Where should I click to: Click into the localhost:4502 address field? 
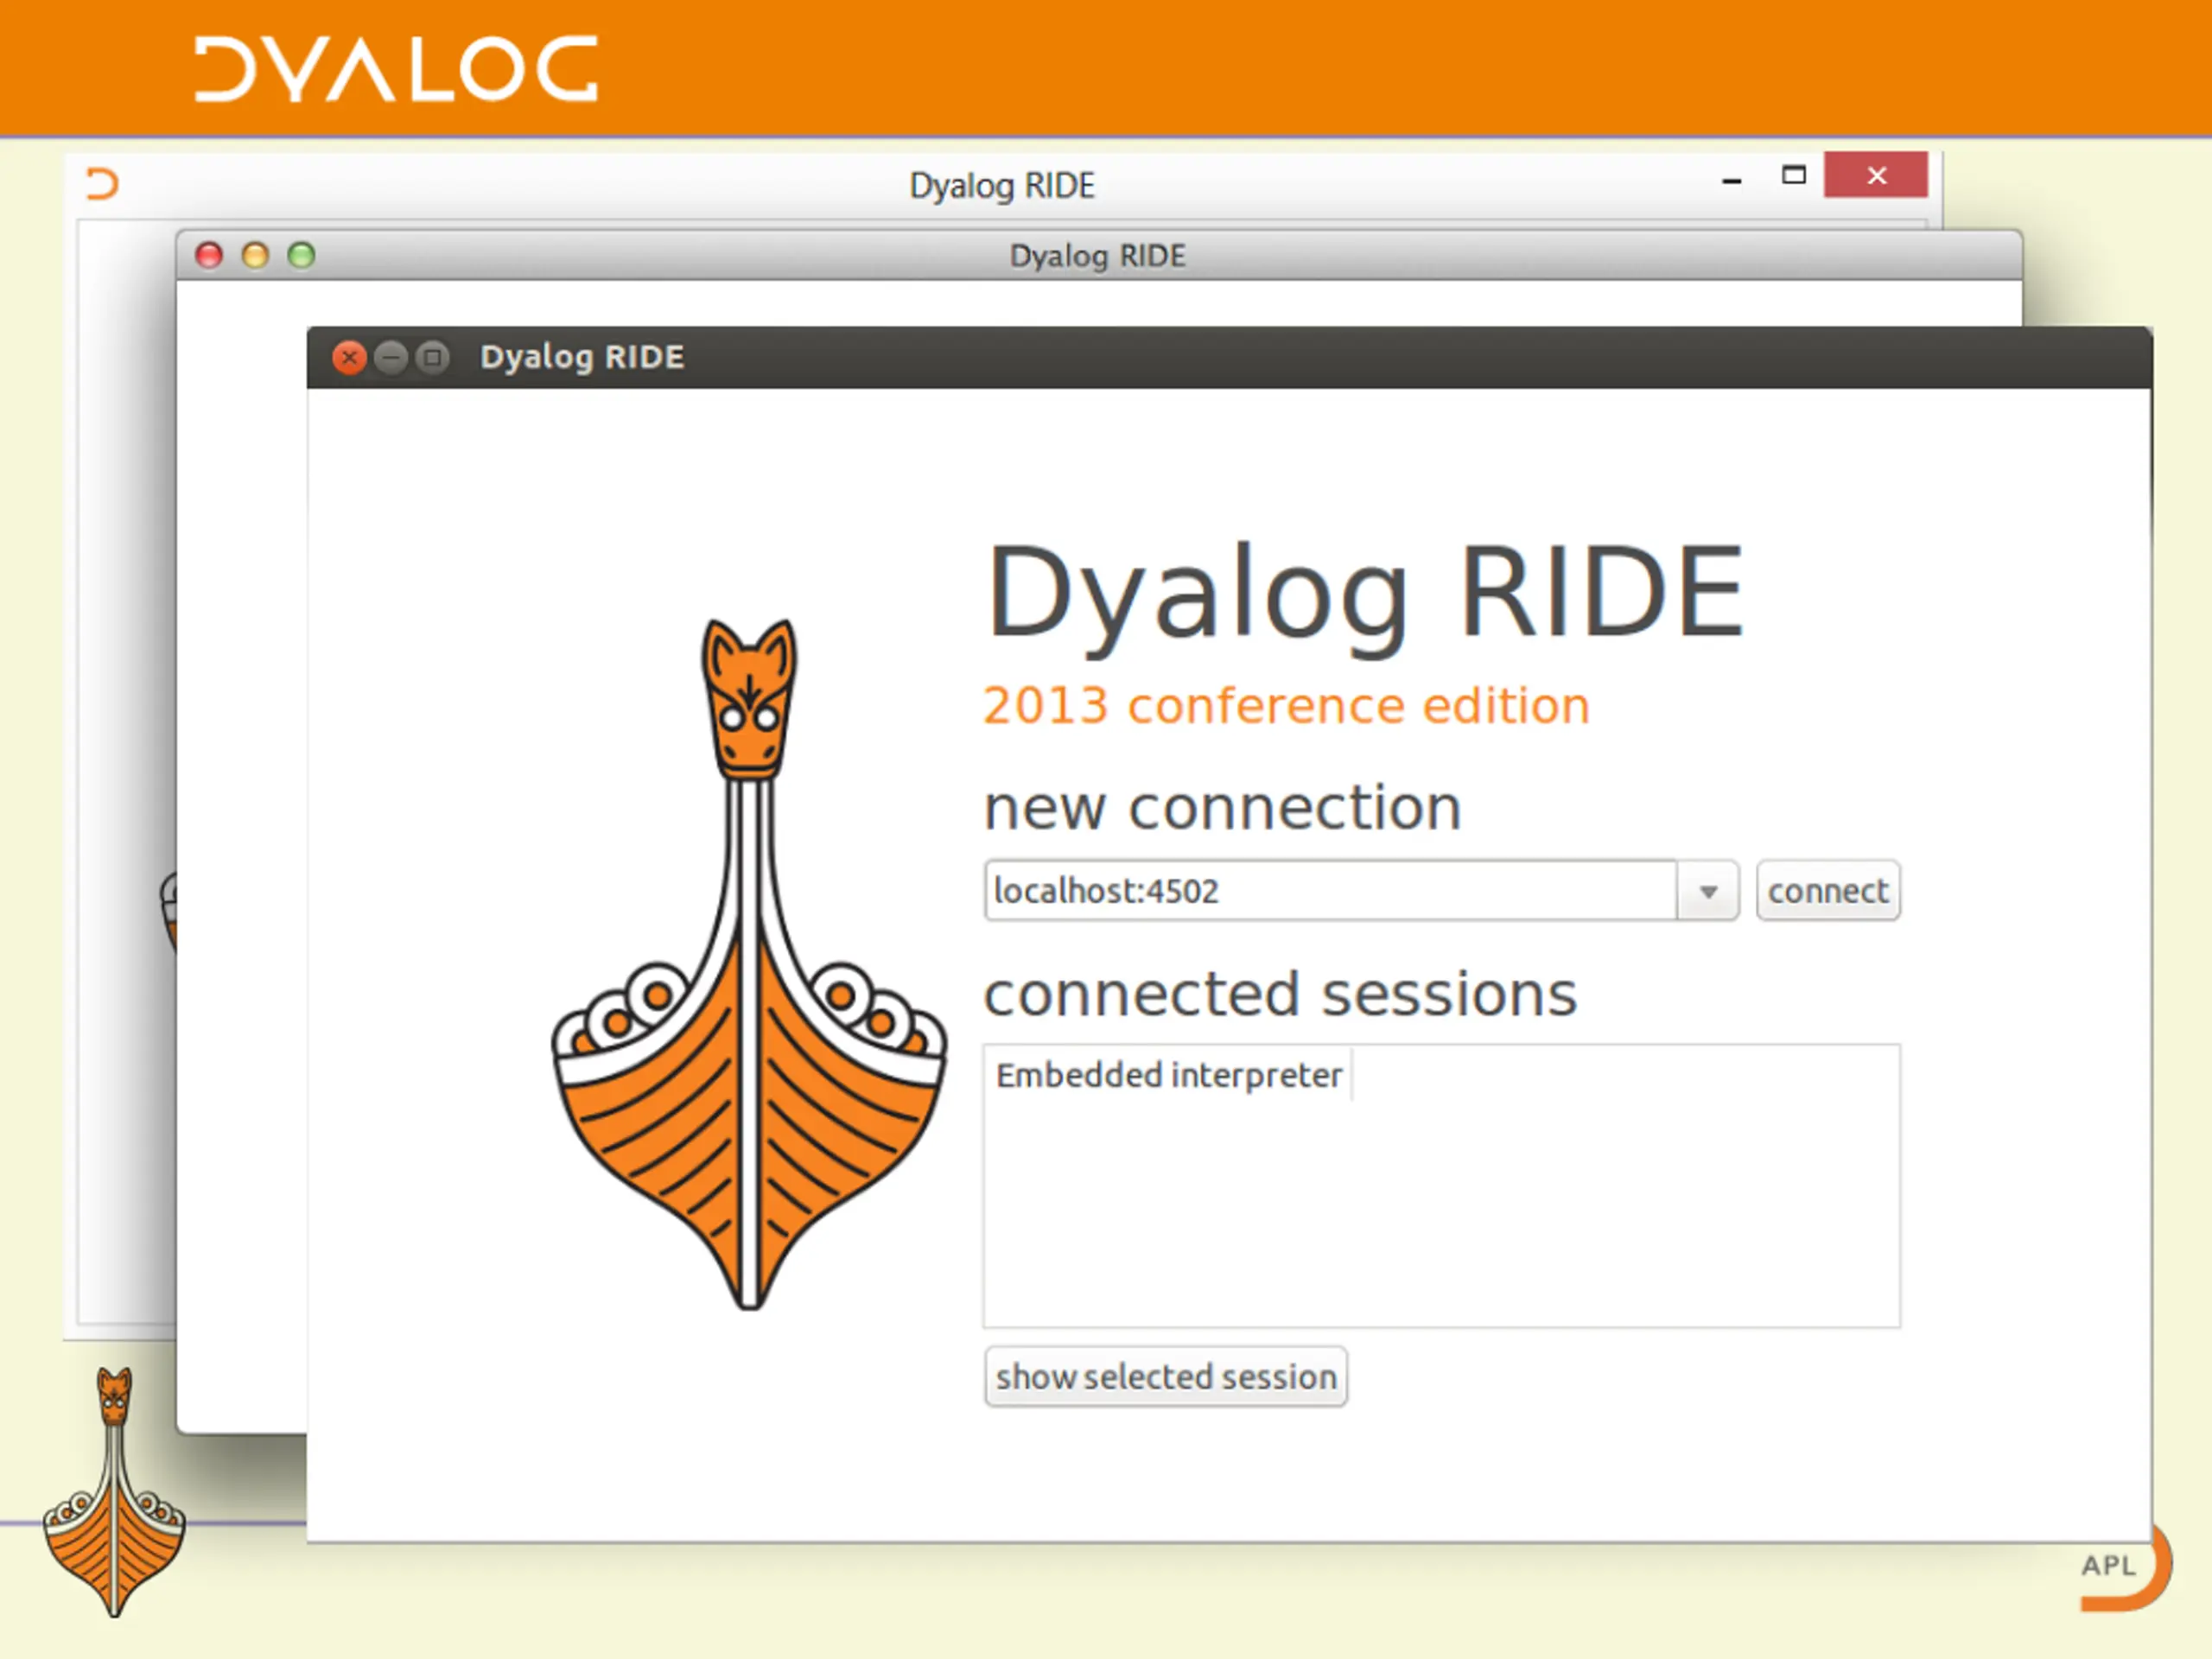tap(1330, 890)
